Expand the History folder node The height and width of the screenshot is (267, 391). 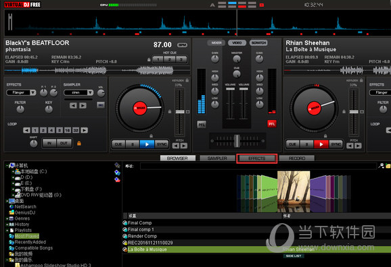pyautogui.click(x=7, y=225)
